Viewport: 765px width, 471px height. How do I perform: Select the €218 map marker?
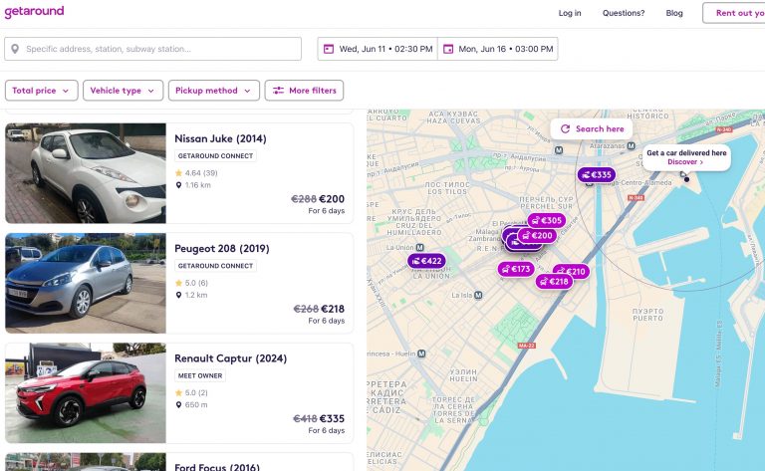[x=554, y=282]
